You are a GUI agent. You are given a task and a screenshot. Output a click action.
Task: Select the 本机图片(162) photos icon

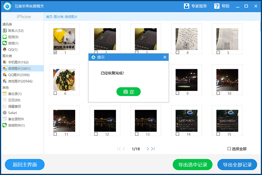(4, 62)
